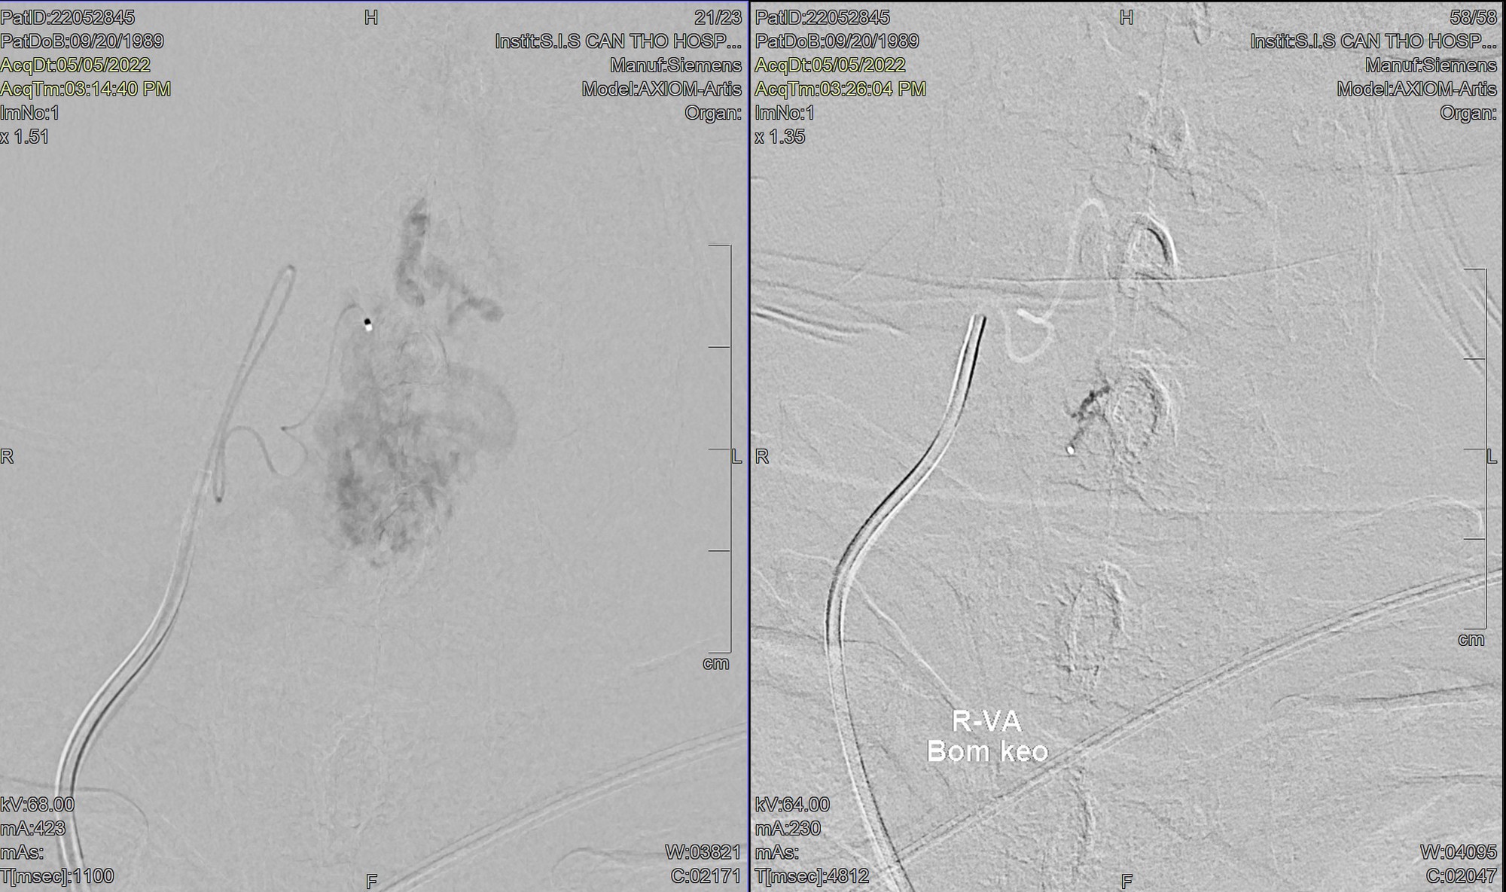Screen dimensions: 1506x892
Task: Click the right image Organ: label
Action: pos(1468,113)
